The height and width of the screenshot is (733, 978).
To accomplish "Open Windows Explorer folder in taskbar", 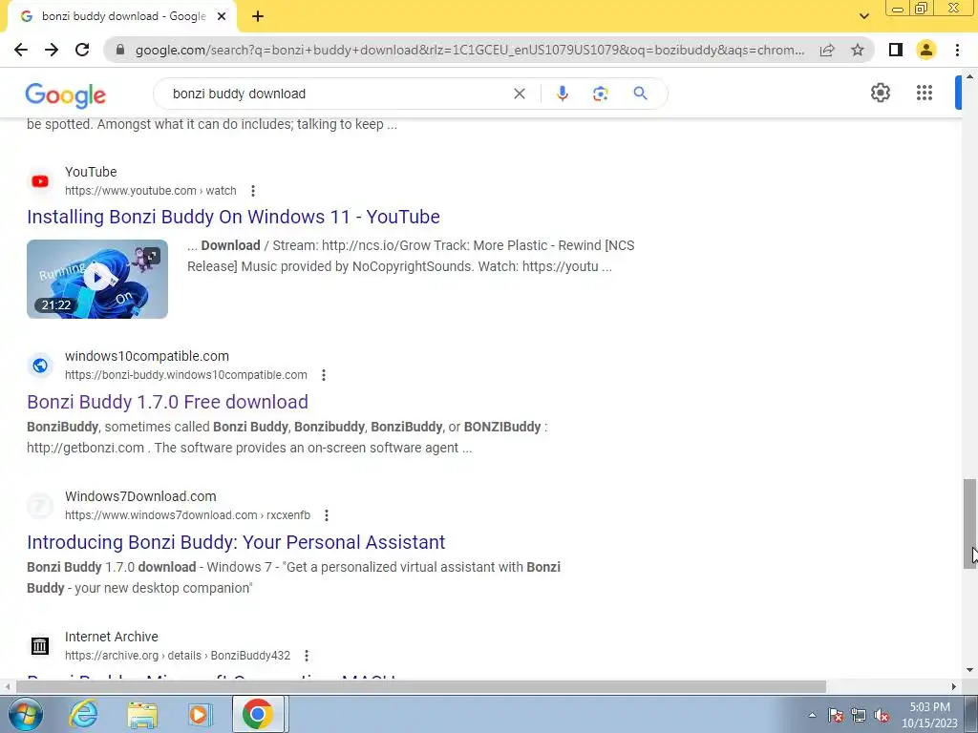I will click(x=142, y=714).
